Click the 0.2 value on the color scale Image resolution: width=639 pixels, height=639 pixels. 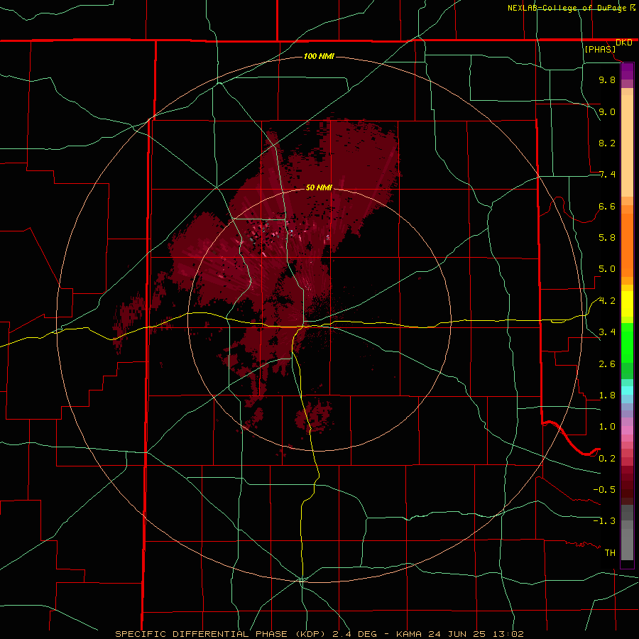[607, 459]
